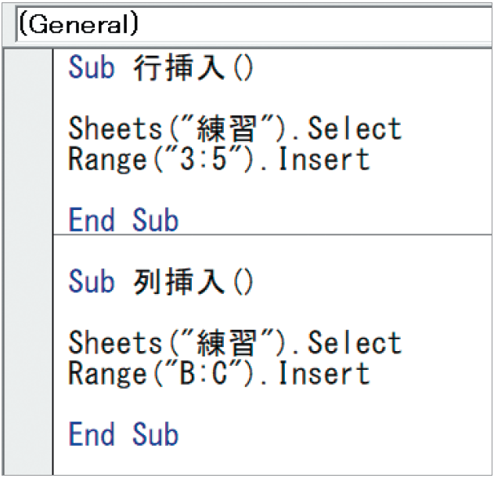Click the Range("3:5").Insert code line
The image size is (494, 478).
[x=219, y=159]
